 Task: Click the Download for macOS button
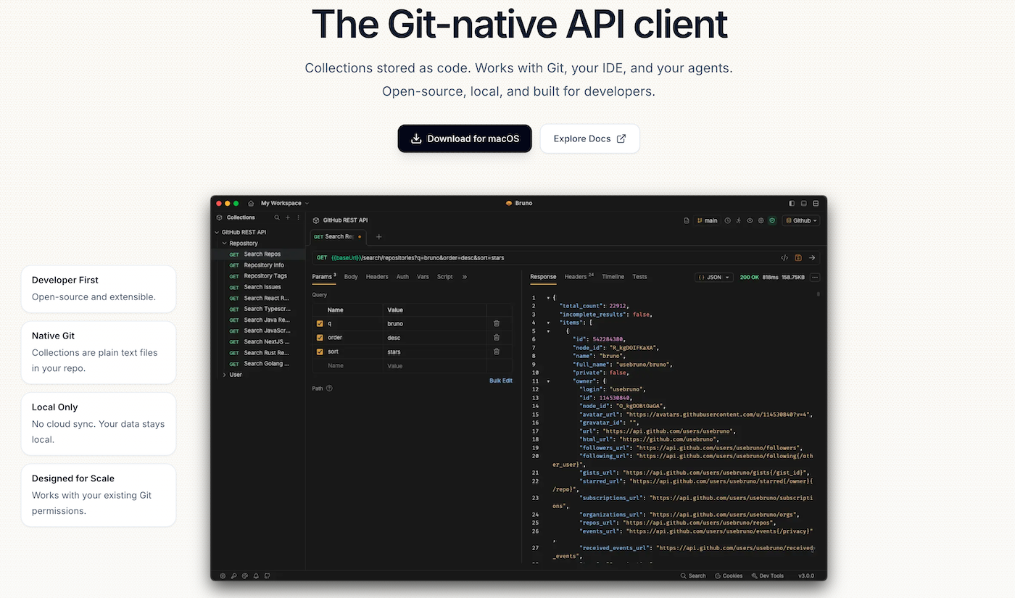click(x=464, y=138)
